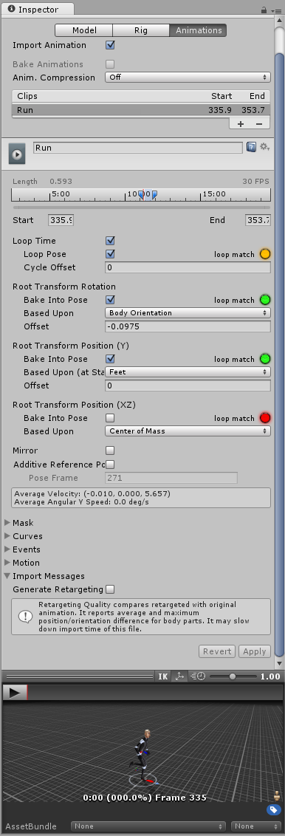This screenshot has height=836, width=285.
Task: Switch to the Model tab
Action: tap(84, 30)
